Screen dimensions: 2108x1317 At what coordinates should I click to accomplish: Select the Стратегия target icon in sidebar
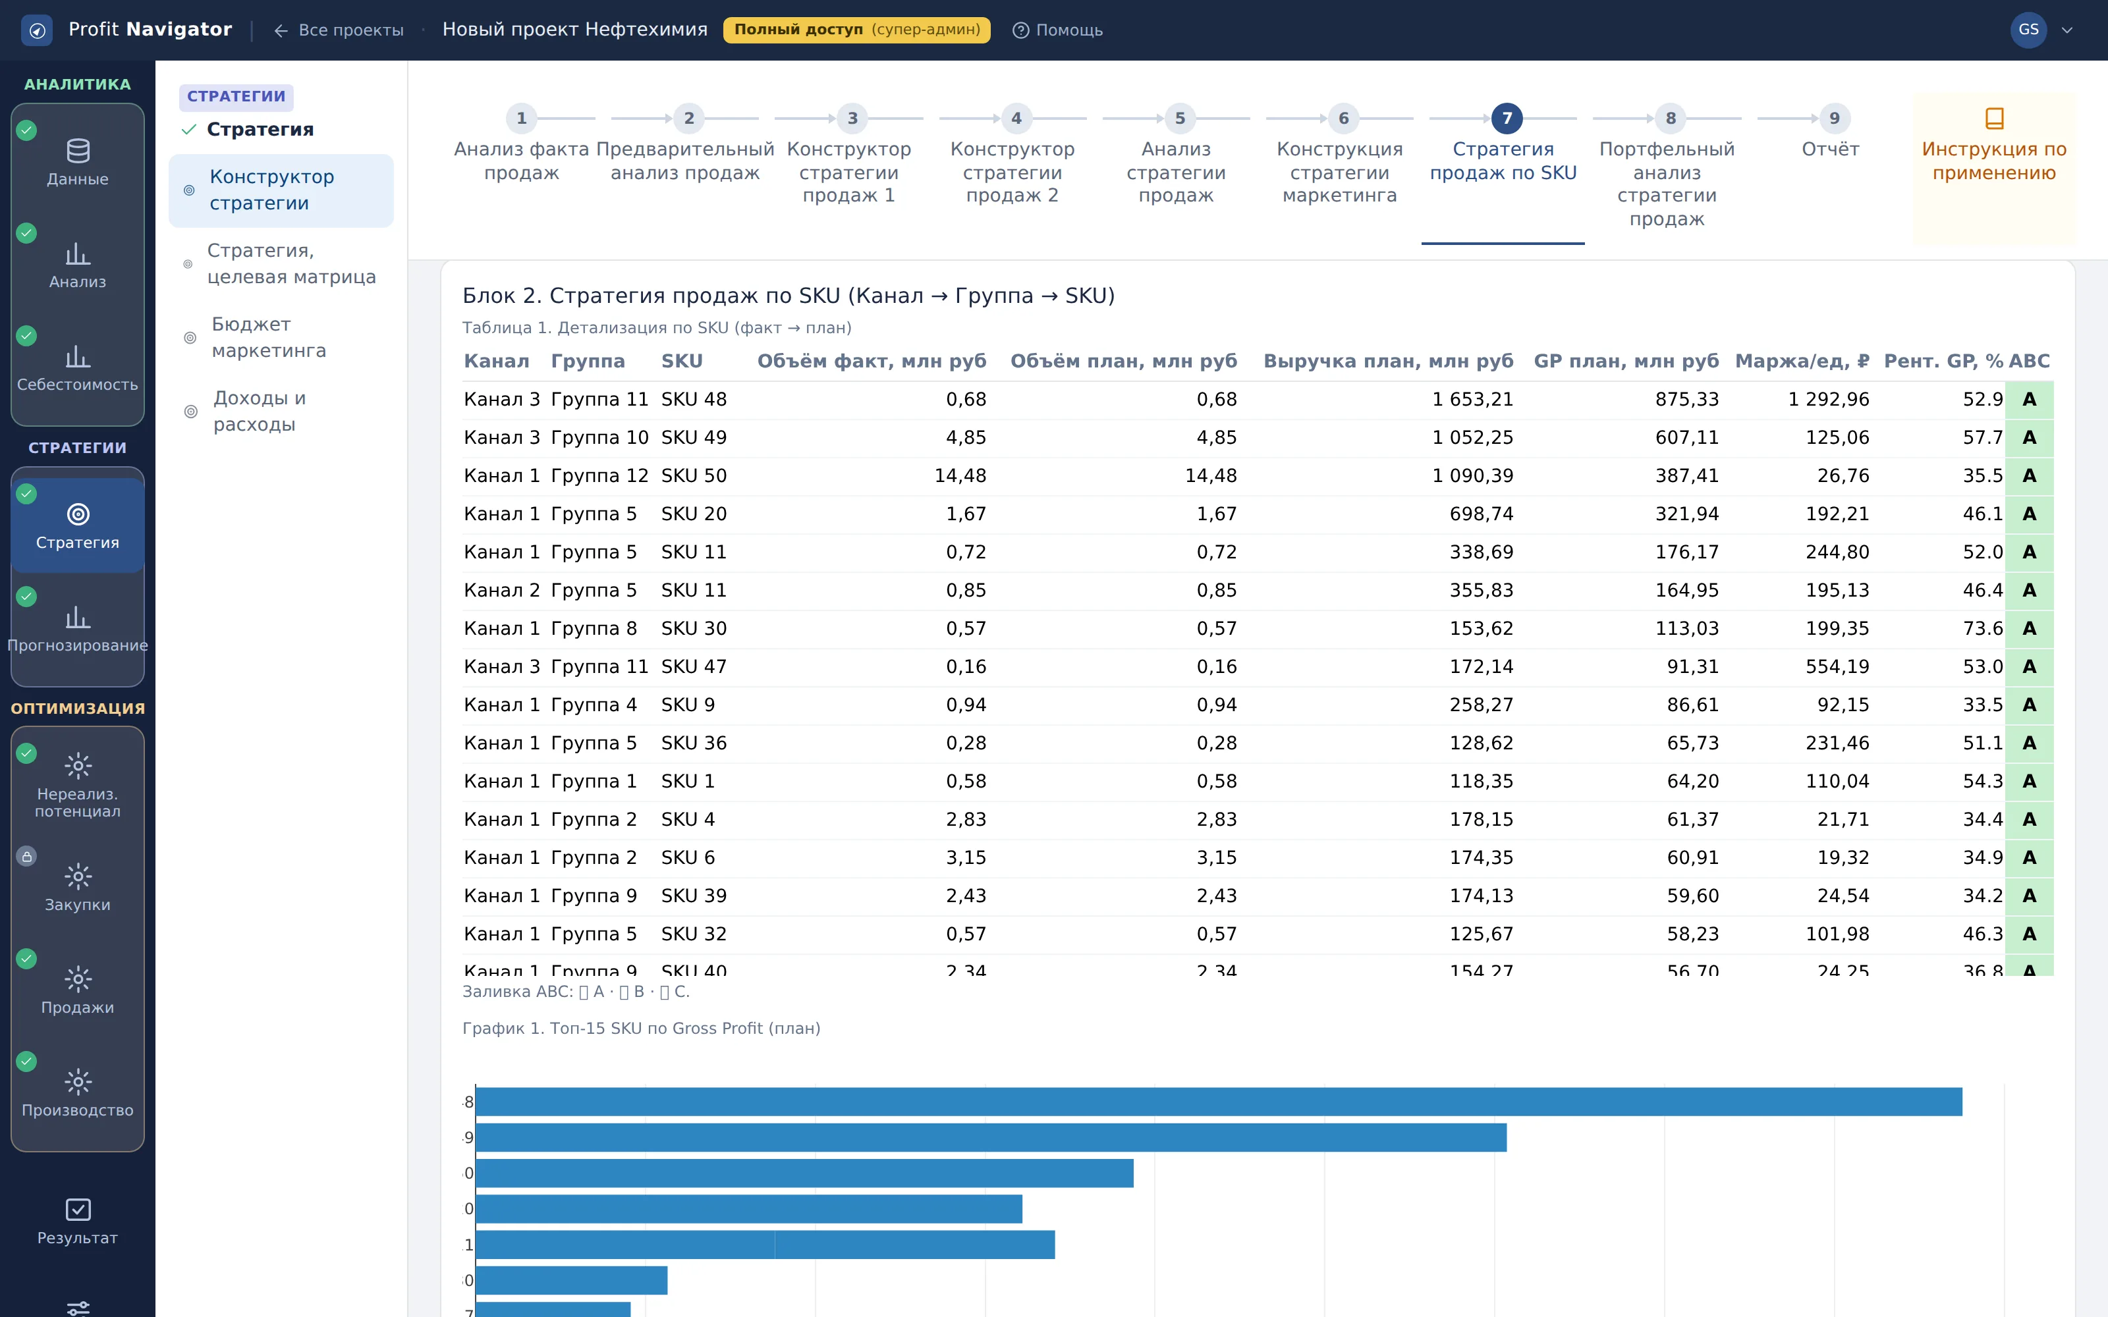(x=78, y=514)
